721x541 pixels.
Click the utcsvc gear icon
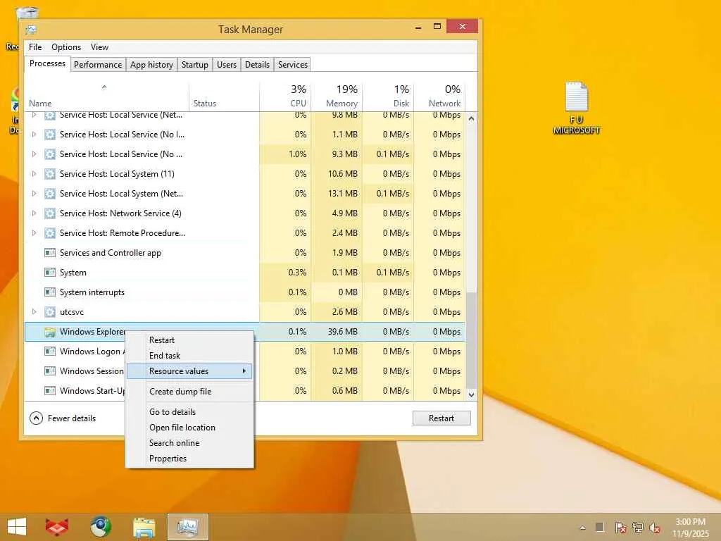(x=50, y=312)
